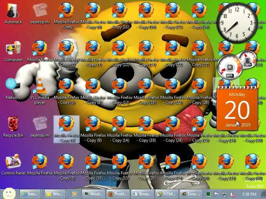Viewport: 266px width, 199px height.
Task: Select the Mozilla Firefox - Copy (12) shortcut
Action: coord(120,53)
